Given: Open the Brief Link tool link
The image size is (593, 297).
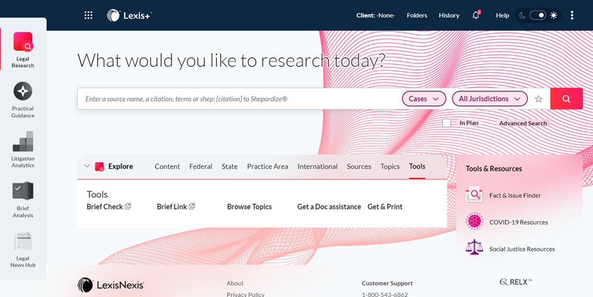Looking at the screenshot, I should click(x=172, y=206).
